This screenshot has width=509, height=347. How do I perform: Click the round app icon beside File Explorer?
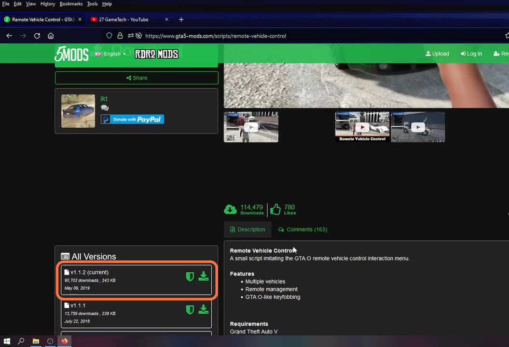point(50,341)
